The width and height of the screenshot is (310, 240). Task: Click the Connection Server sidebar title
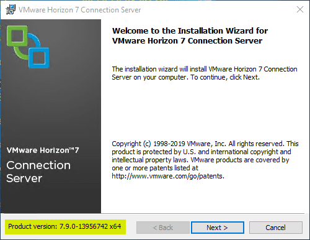click(38, 172)
